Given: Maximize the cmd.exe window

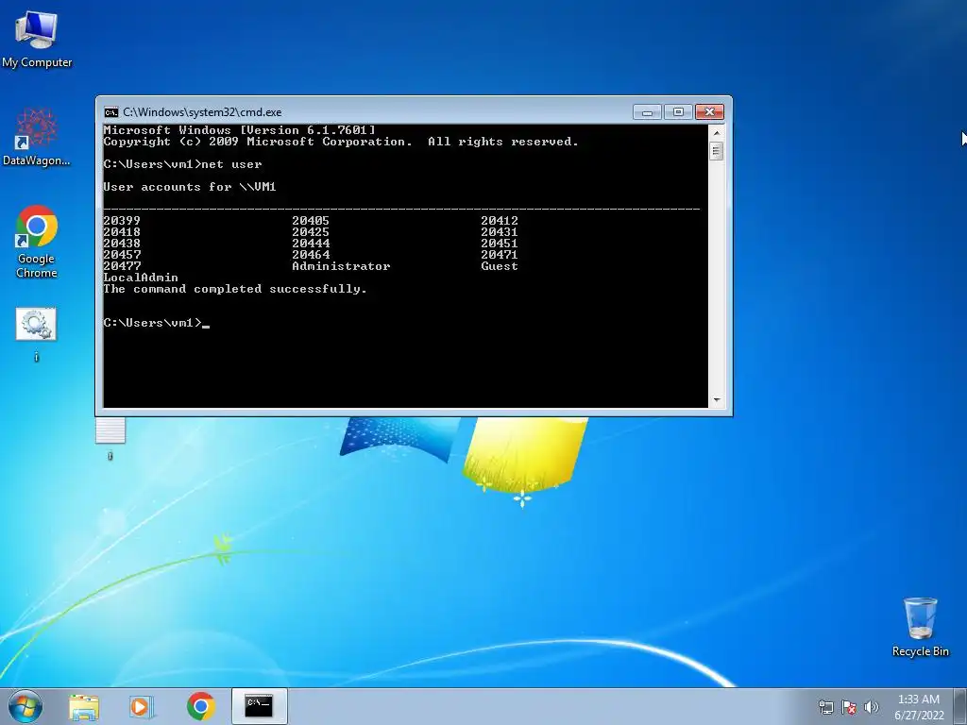Looking at the screenshot, I should pyautogui.click(x=678, y=112).
